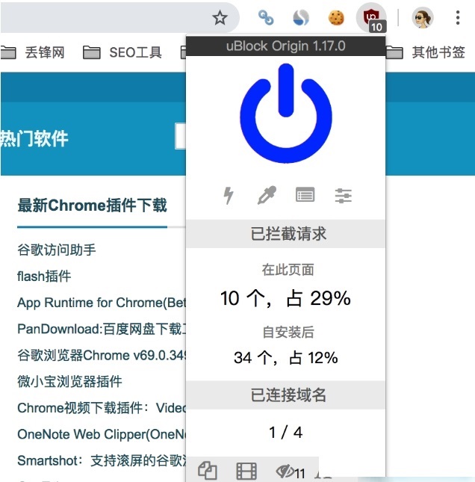
Task: Enter element zapper mode (lightning icon)
Action: [229, 195]
